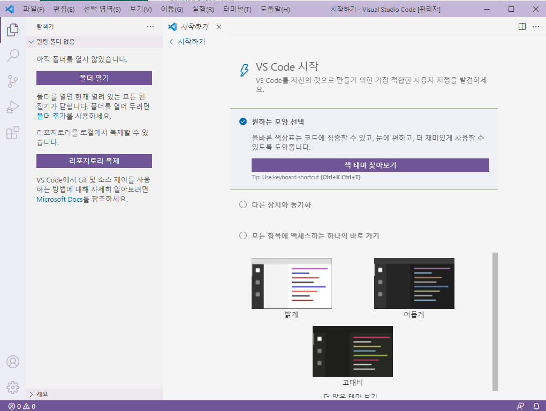
Task: Choose the 어둡게 dark theme thumbnail
Action: coord(414,283)
